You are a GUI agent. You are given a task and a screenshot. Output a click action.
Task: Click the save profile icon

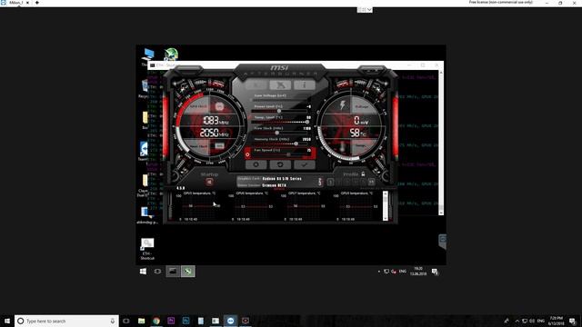(371, 182)
